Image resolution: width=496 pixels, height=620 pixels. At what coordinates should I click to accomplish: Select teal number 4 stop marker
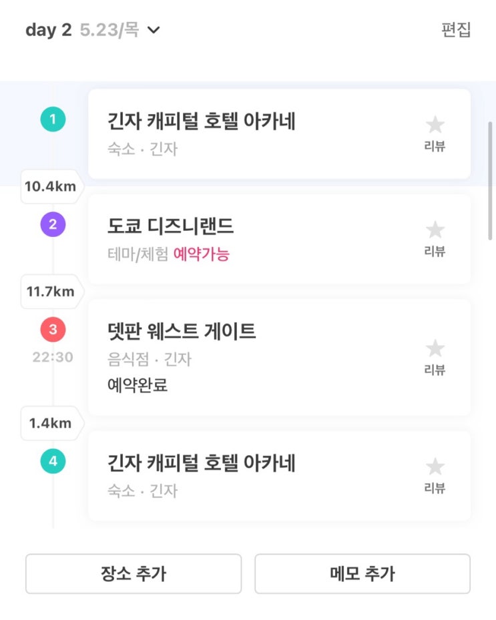[x=53, y=461]
